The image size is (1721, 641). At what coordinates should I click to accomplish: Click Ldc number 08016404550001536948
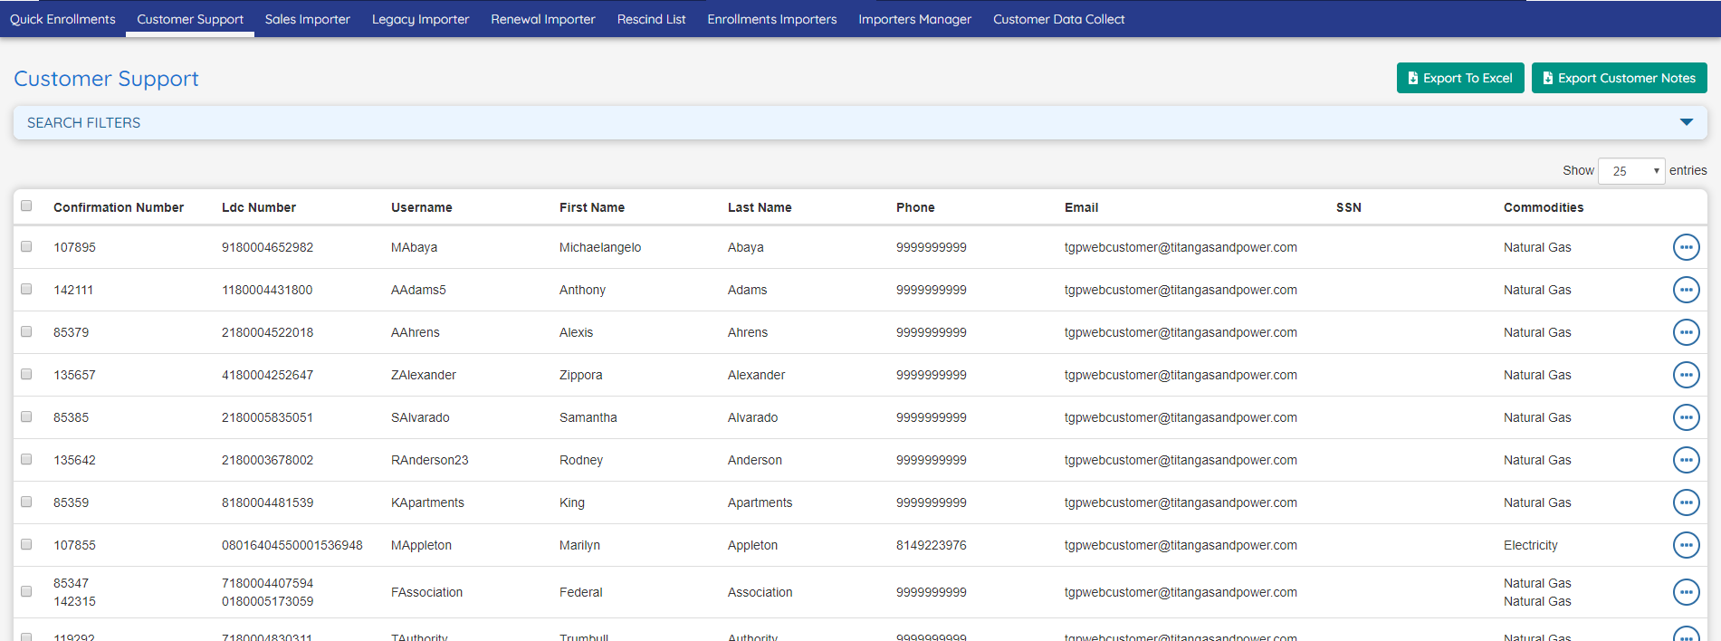click(x=292, y=545)
